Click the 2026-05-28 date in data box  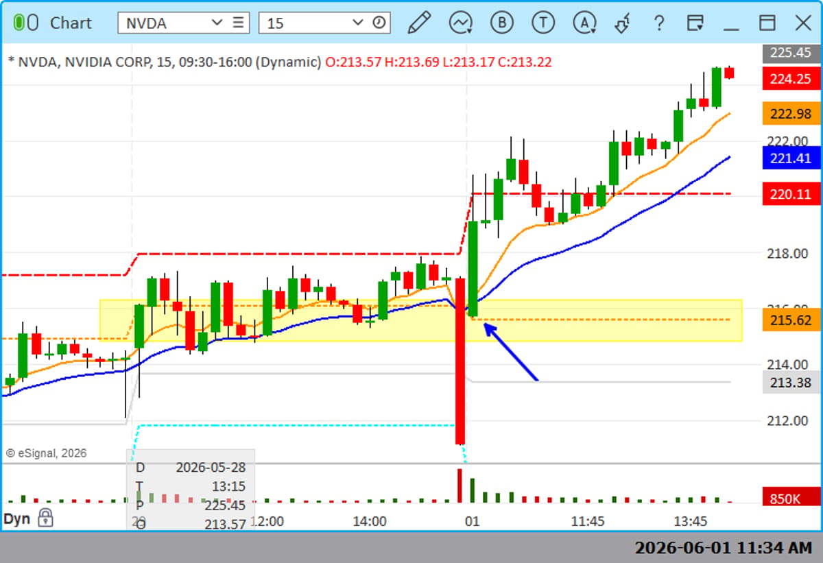(x=211, y=468)
